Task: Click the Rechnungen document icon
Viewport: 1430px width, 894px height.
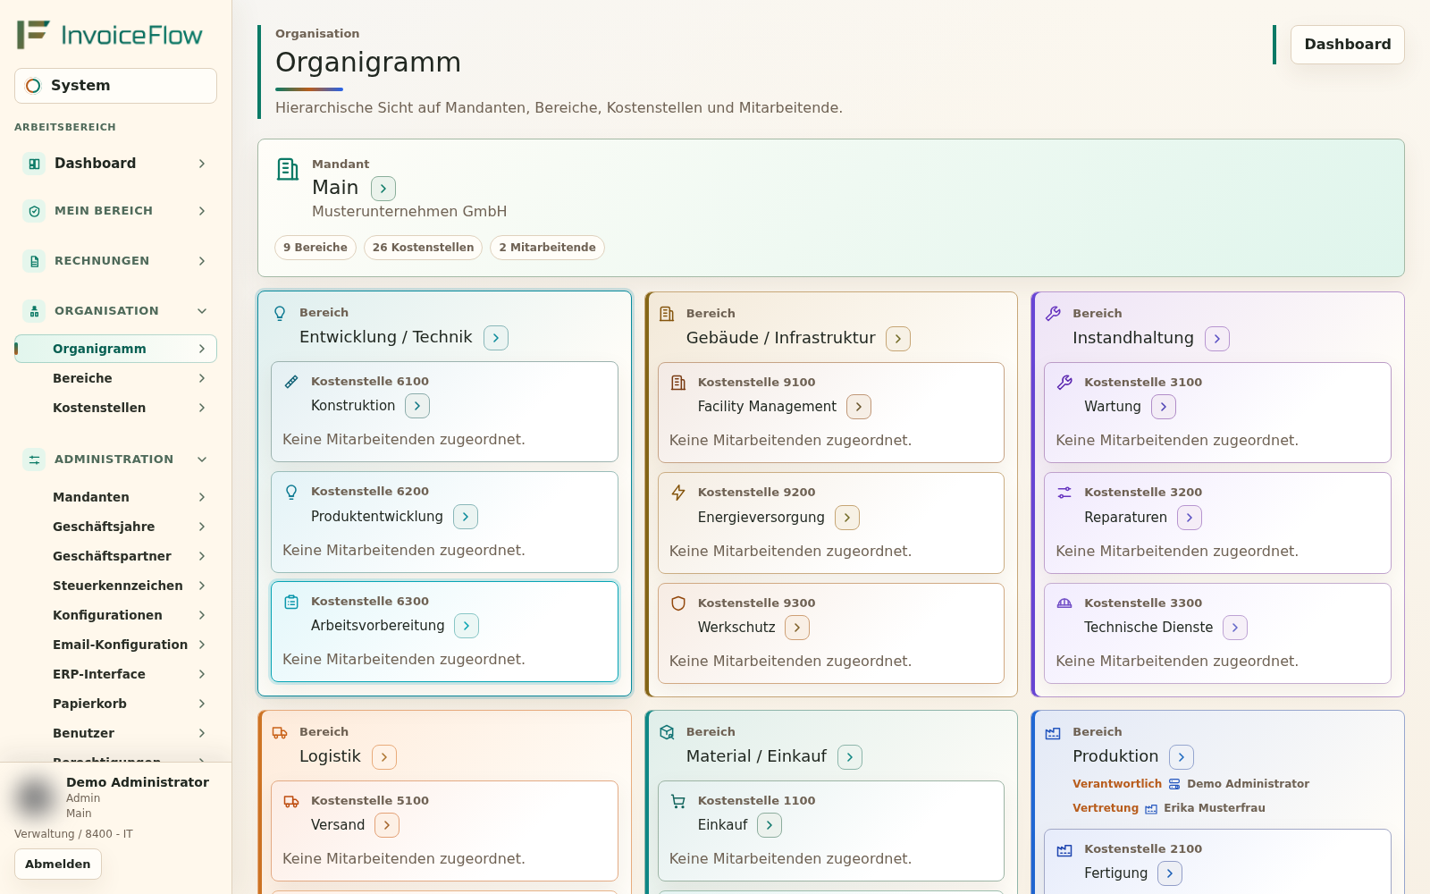Action: point(34,261)
